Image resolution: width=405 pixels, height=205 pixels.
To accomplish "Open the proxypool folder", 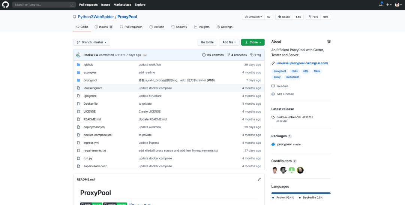I will (90, 80).
